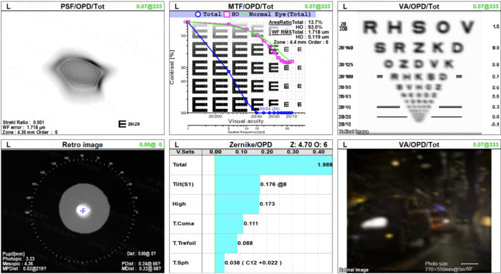Click the MPDist : 0.02@219? value
The width and height of the screenshot is (501, 274).
click(24, 268)
